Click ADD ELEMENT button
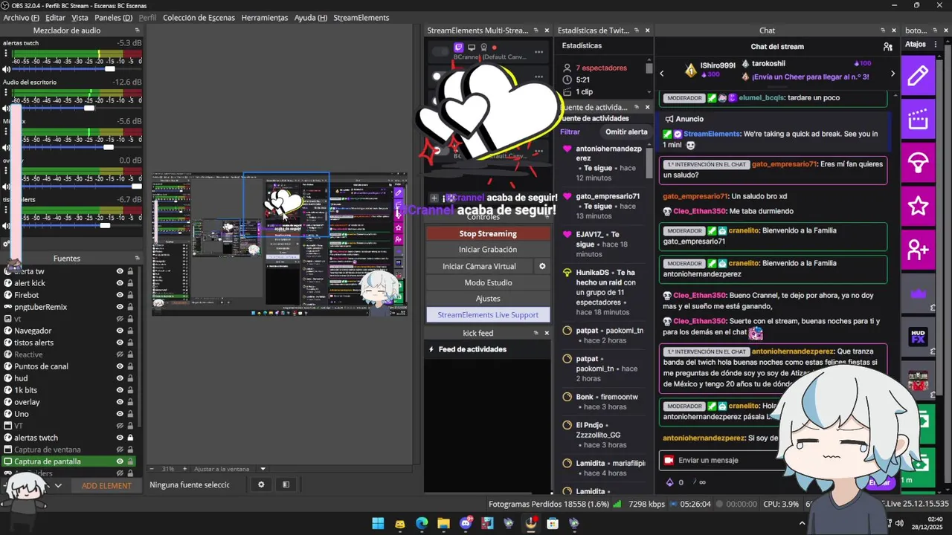 coord(106,485)
